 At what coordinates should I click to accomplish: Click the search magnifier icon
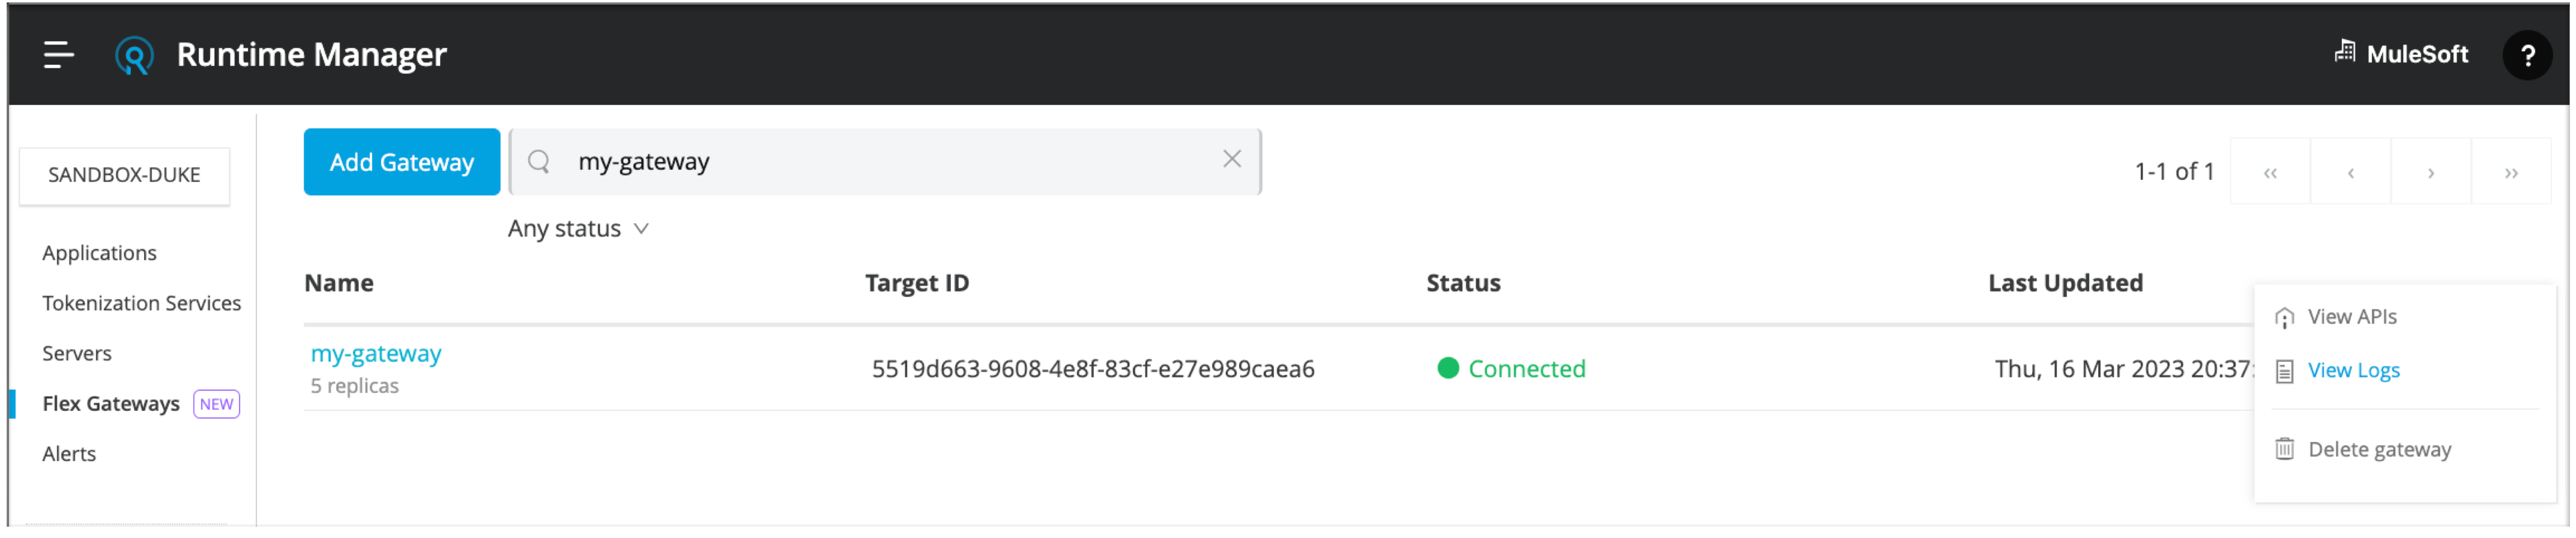(x=539, y=160)
